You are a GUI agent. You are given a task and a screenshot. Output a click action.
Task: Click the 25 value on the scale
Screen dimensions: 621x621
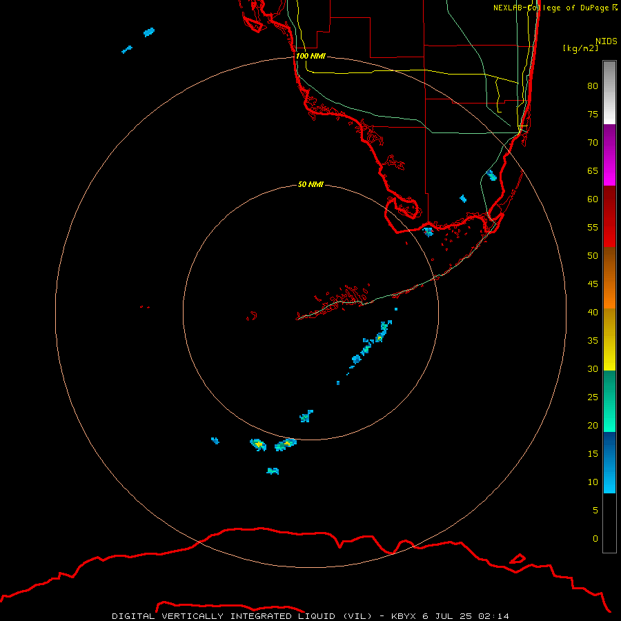[593, 397]
